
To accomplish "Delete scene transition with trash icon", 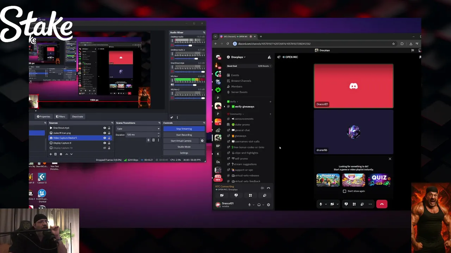I will pyautogui.click(x=153, y=140).
